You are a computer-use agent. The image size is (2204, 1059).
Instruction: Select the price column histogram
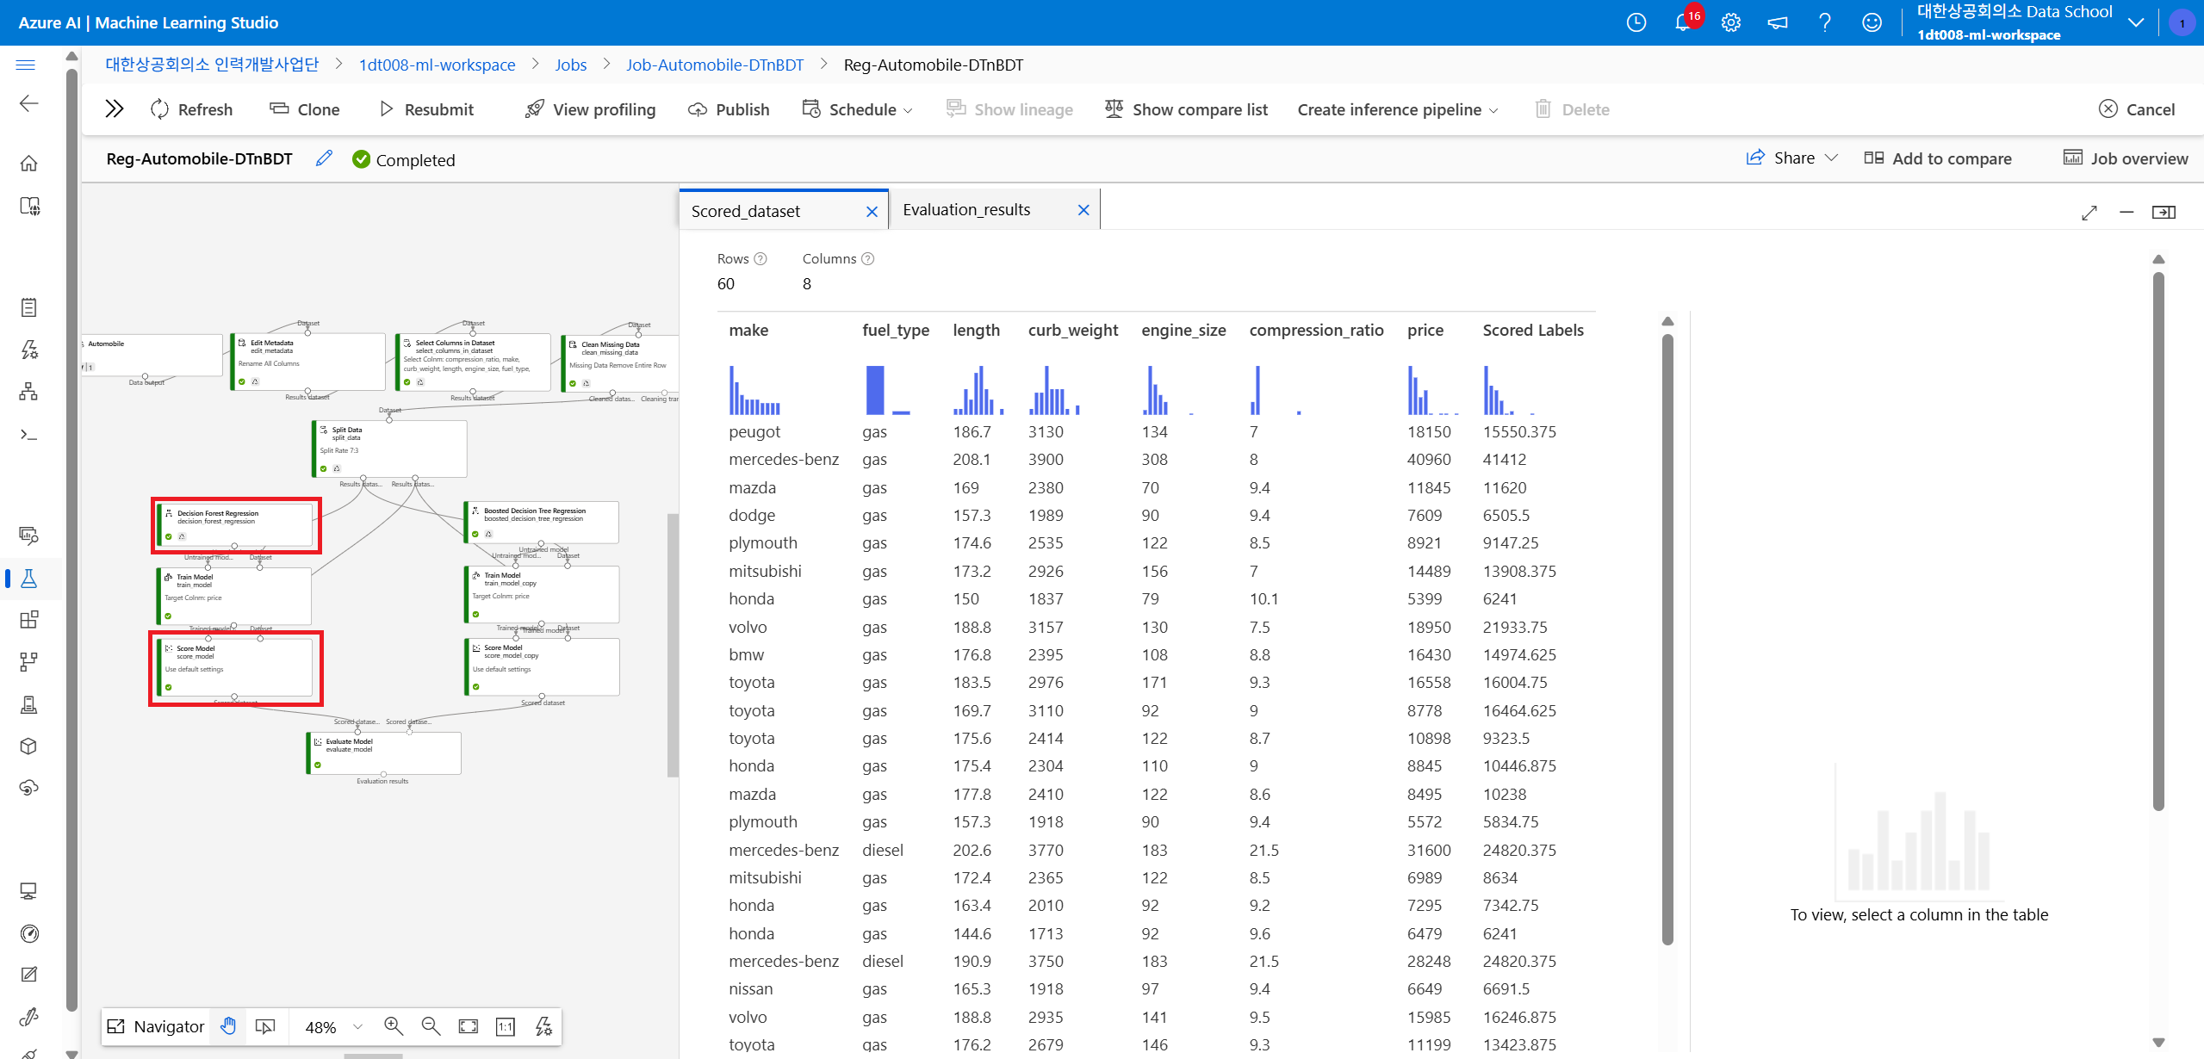point(1432,390)
